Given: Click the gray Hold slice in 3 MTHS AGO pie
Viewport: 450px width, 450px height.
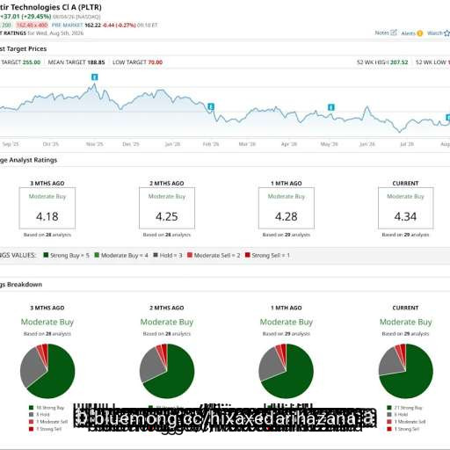Looking at the screenshot, I should (x=32, y=367).
